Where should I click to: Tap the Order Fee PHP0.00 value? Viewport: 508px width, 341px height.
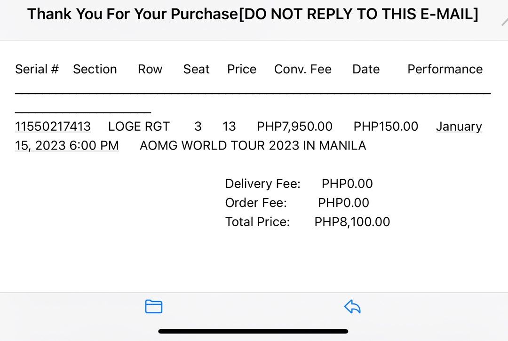[x=343, y=203]
